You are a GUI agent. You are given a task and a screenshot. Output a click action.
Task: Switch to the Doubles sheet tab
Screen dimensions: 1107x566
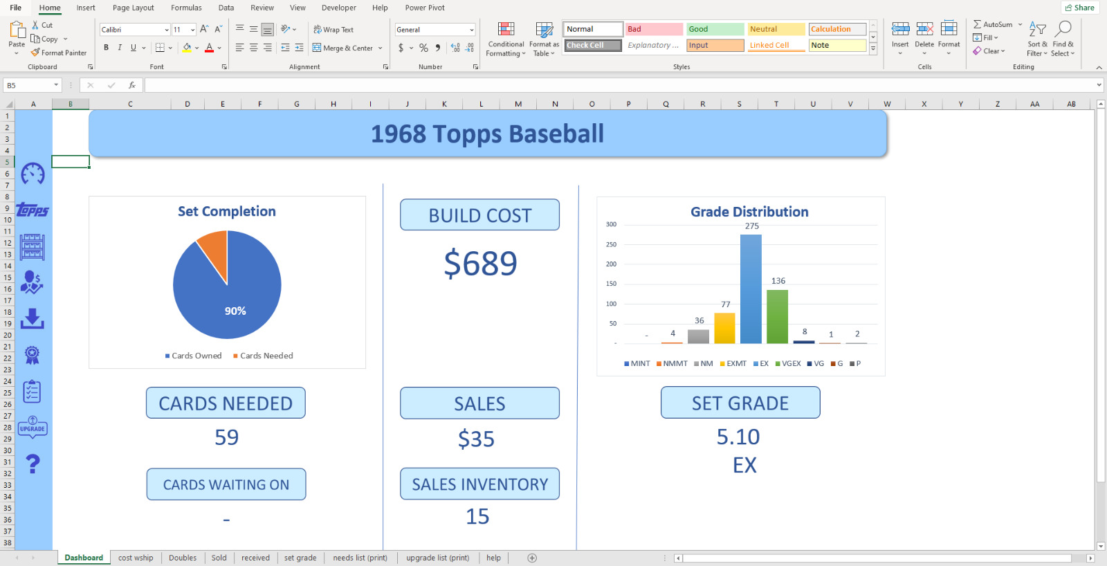pos(183,558)
